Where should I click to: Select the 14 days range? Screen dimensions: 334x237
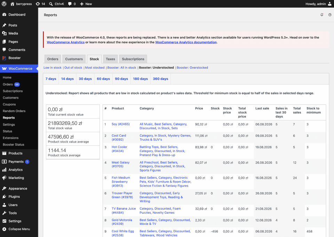click(67, 79)
